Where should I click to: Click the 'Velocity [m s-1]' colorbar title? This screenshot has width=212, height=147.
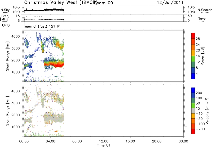(207, 111)
